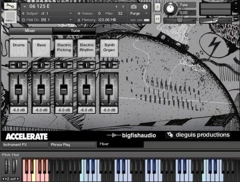The height and width of the screenshot is (182, 240).
Task: Click the Synth Organ pan slider
Action: (x=109, y=65)
